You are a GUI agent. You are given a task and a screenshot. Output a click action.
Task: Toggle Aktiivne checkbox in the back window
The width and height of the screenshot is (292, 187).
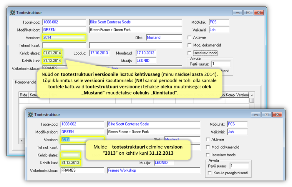(x=189, y=38)
